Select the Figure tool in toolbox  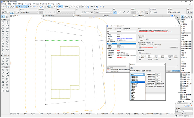pyautogui.click(x=3, y=91)
